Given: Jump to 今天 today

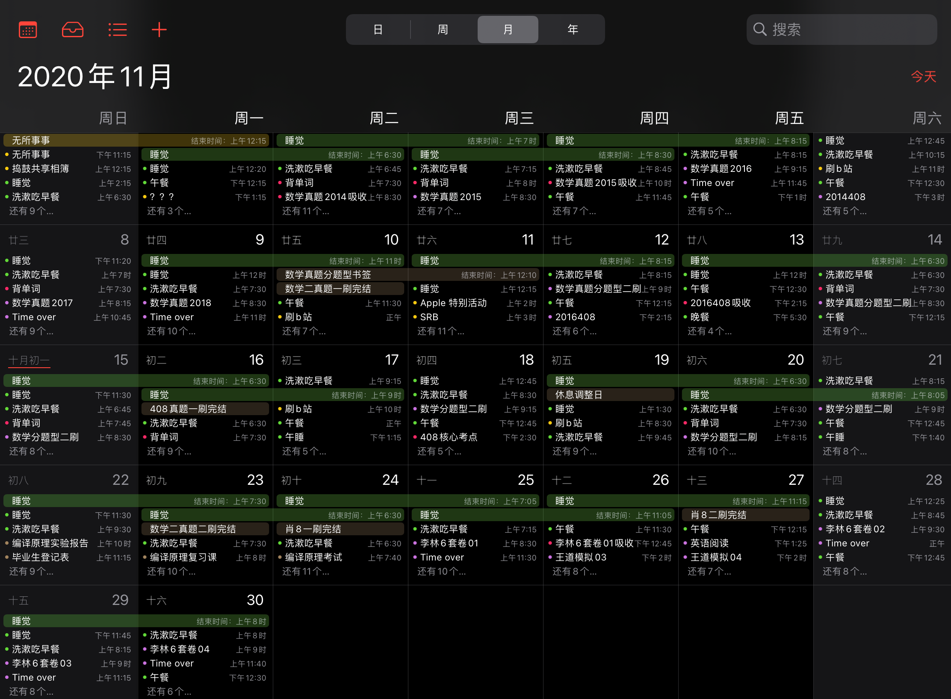Looking at the screenshot, I should point(923,77).
